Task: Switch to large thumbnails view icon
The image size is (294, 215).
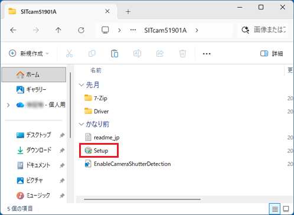Action: click(x=286, y=209)
